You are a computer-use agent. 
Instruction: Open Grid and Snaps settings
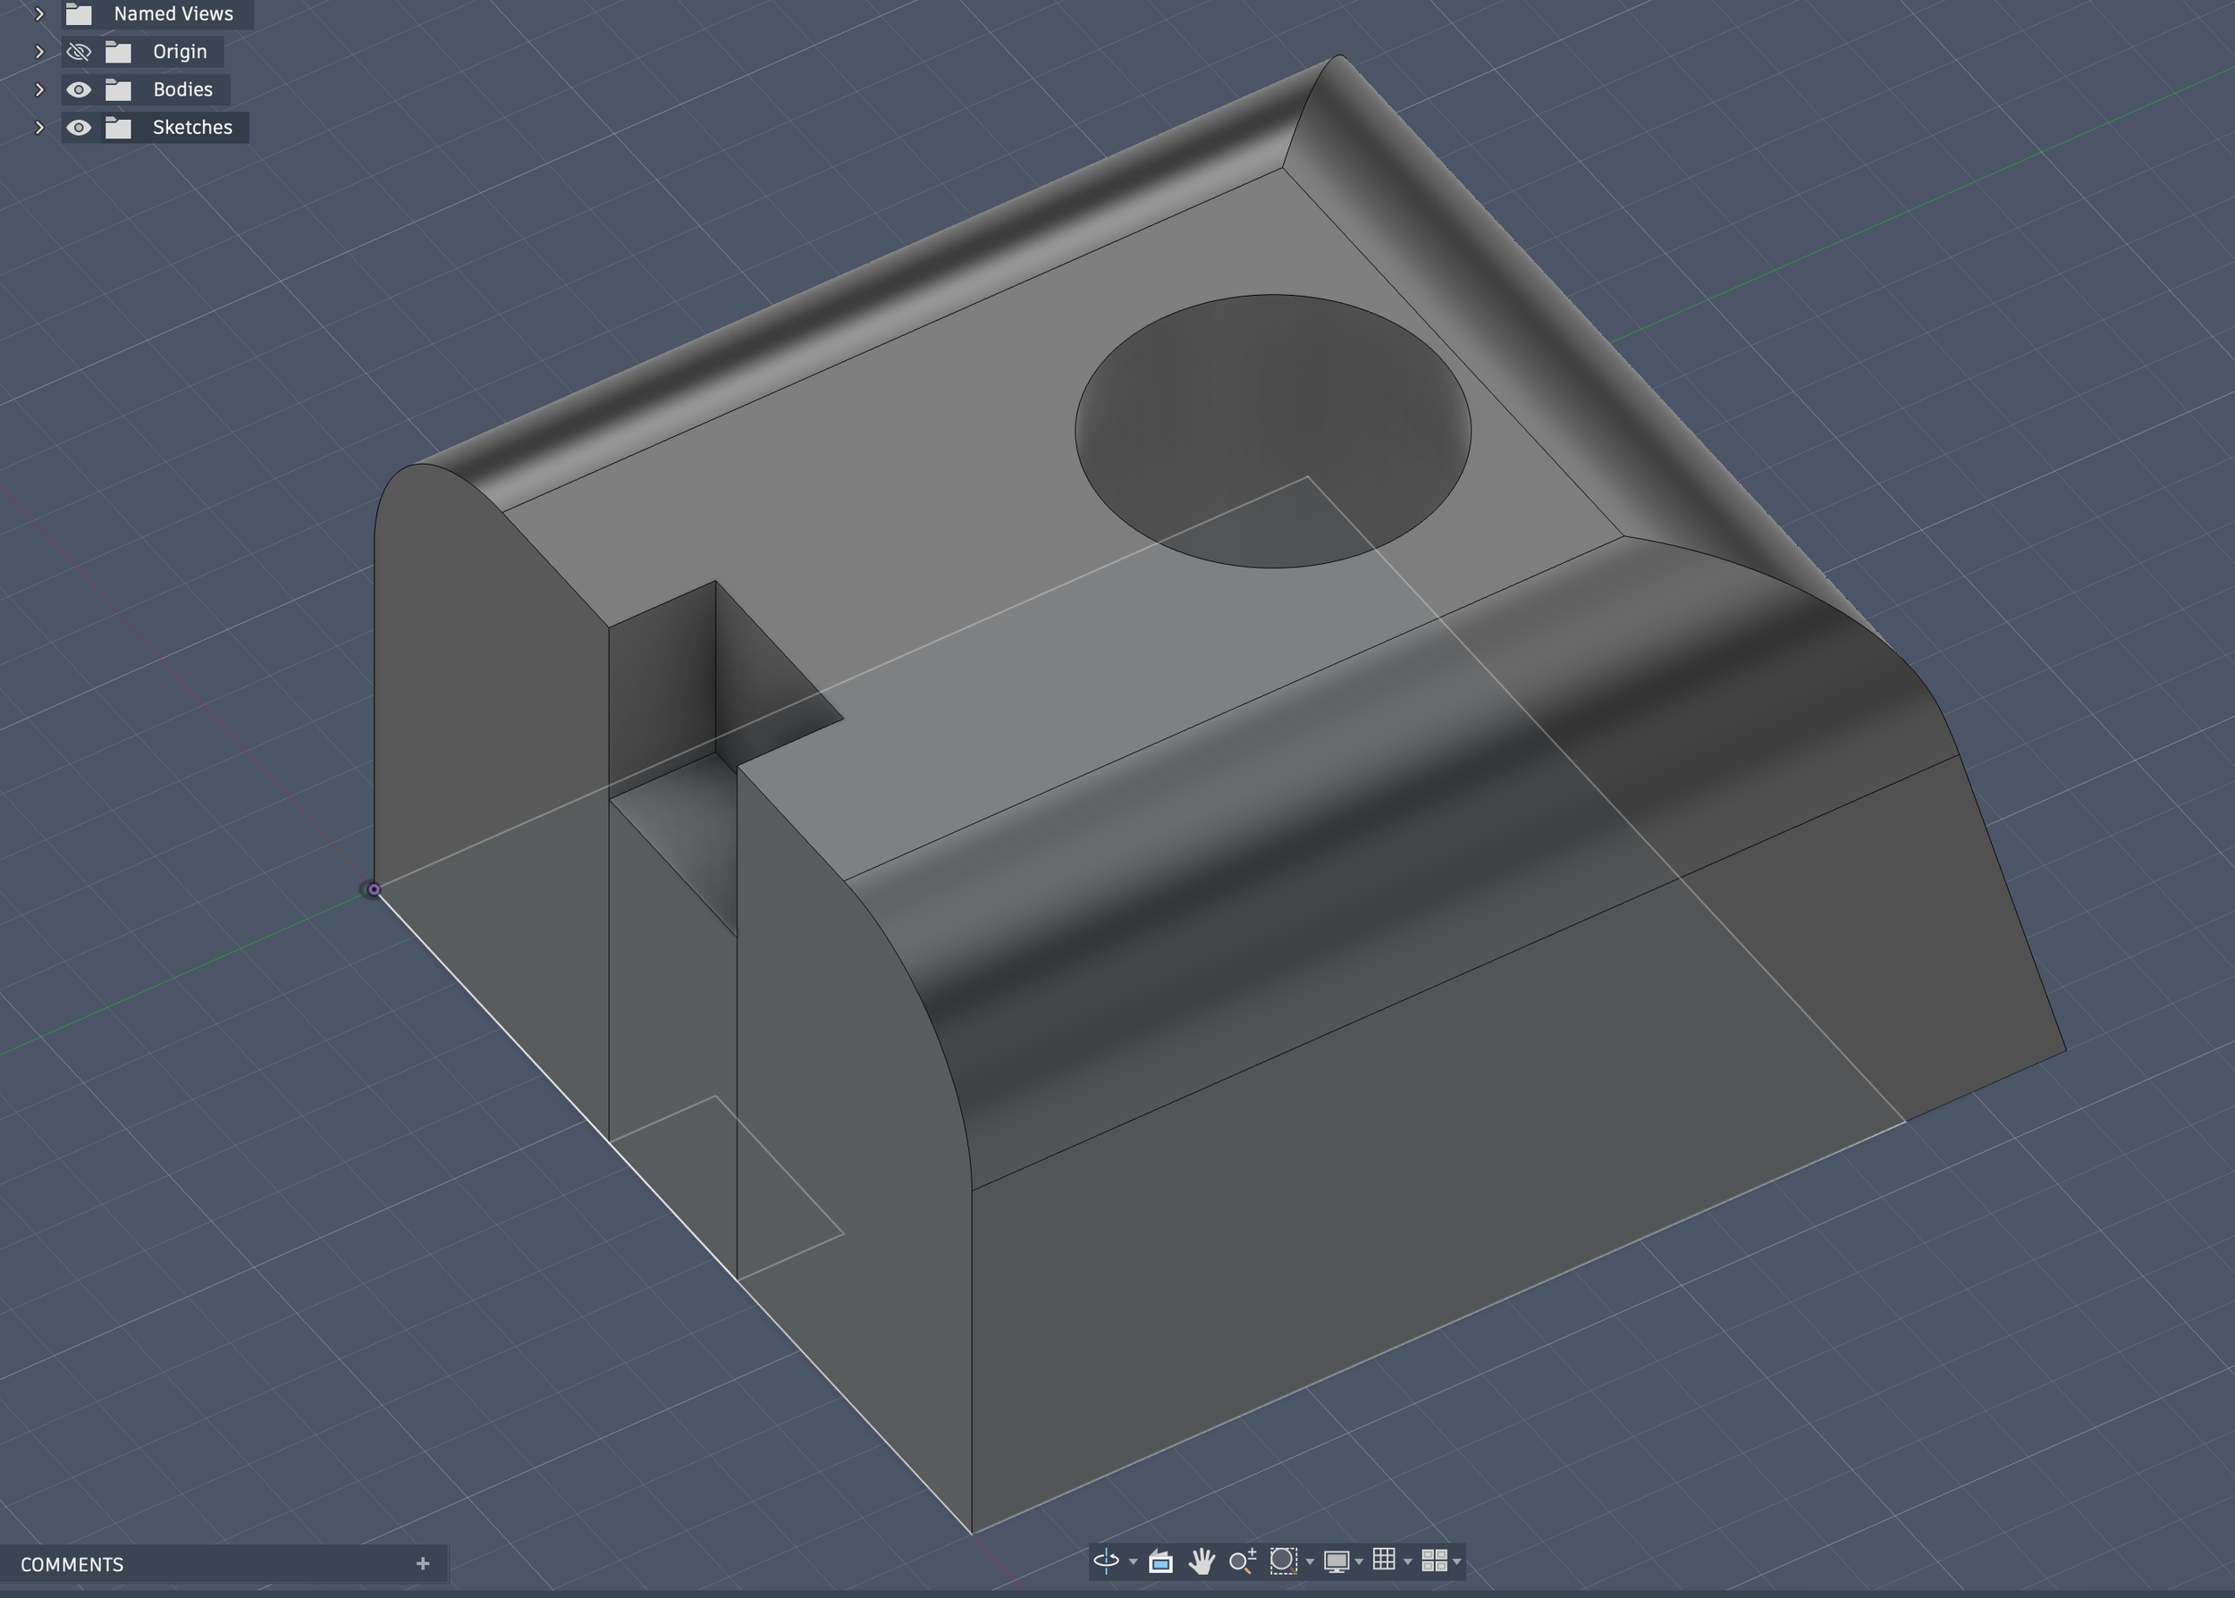pos(1384,1560)
